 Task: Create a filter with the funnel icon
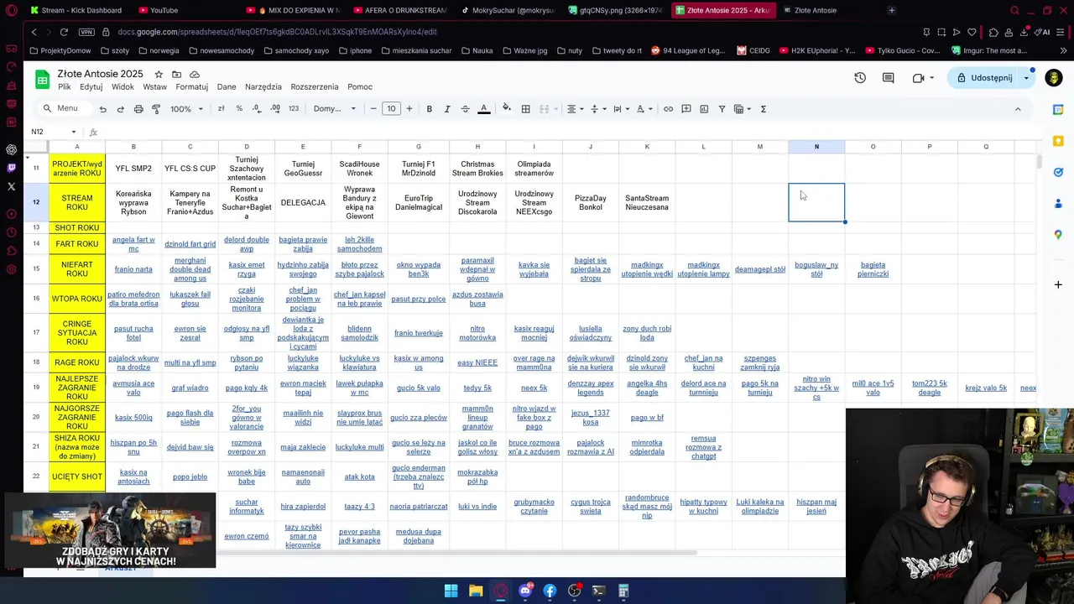(x=722, y=109)
